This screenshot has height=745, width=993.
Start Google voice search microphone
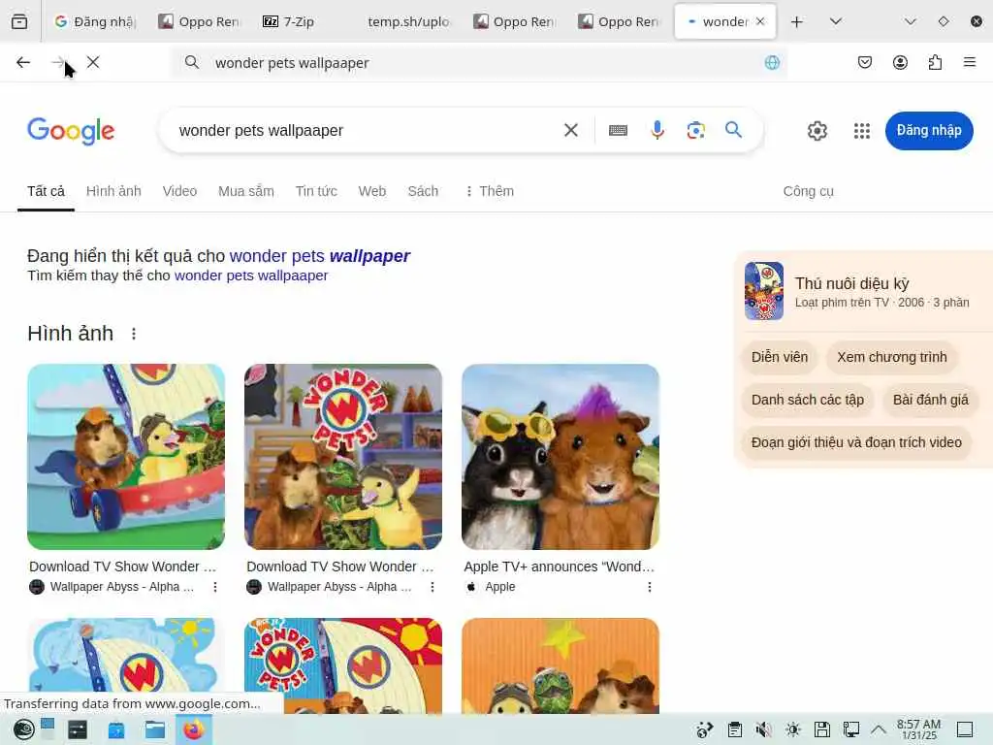(x=657, y=130)
